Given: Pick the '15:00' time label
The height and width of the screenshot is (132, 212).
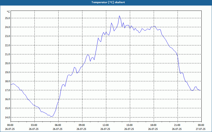Looking at the screenshot, I should coord(129,125).
